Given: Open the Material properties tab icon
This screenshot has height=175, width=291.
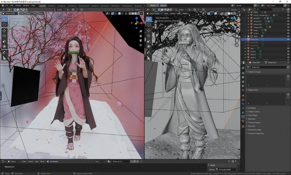Looking at the screenshot, I should pyautogui.click(x=243, y=121).
